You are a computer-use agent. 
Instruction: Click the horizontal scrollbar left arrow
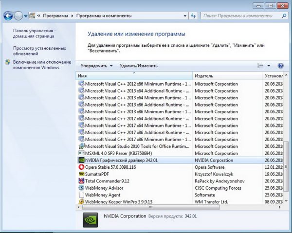78,207
